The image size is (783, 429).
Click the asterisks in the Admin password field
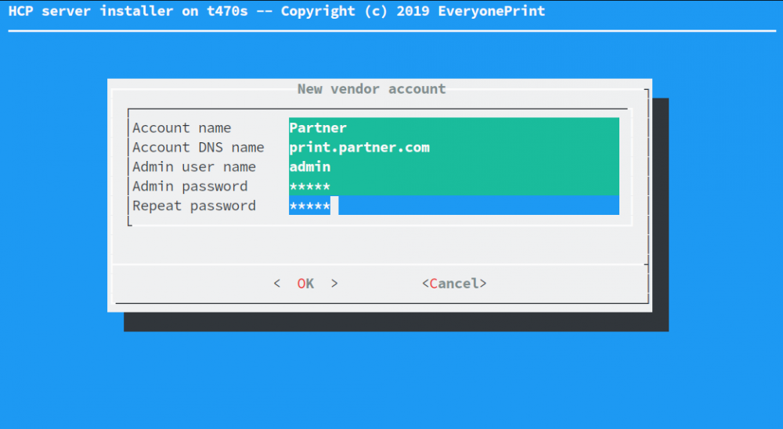[309, 186]
